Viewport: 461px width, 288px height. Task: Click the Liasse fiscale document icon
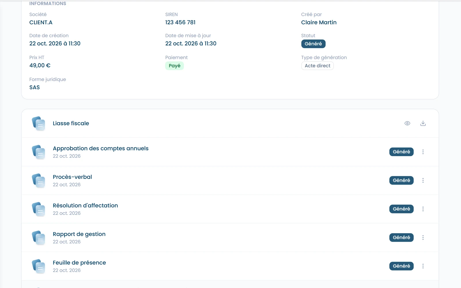click(x=39, y=124)
